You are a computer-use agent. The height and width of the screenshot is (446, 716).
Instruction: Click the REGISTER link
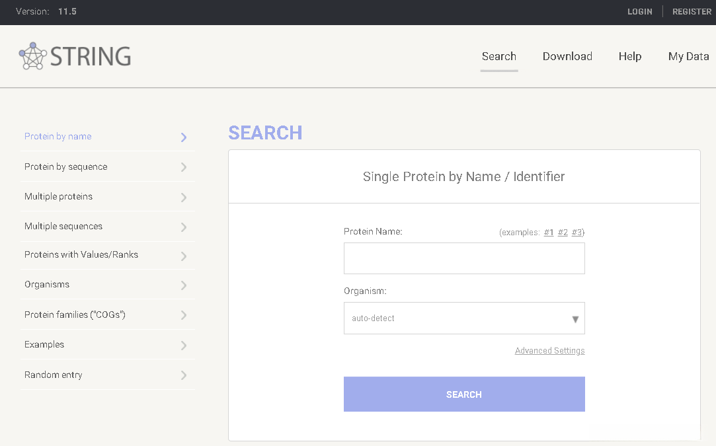click(692, 12)
